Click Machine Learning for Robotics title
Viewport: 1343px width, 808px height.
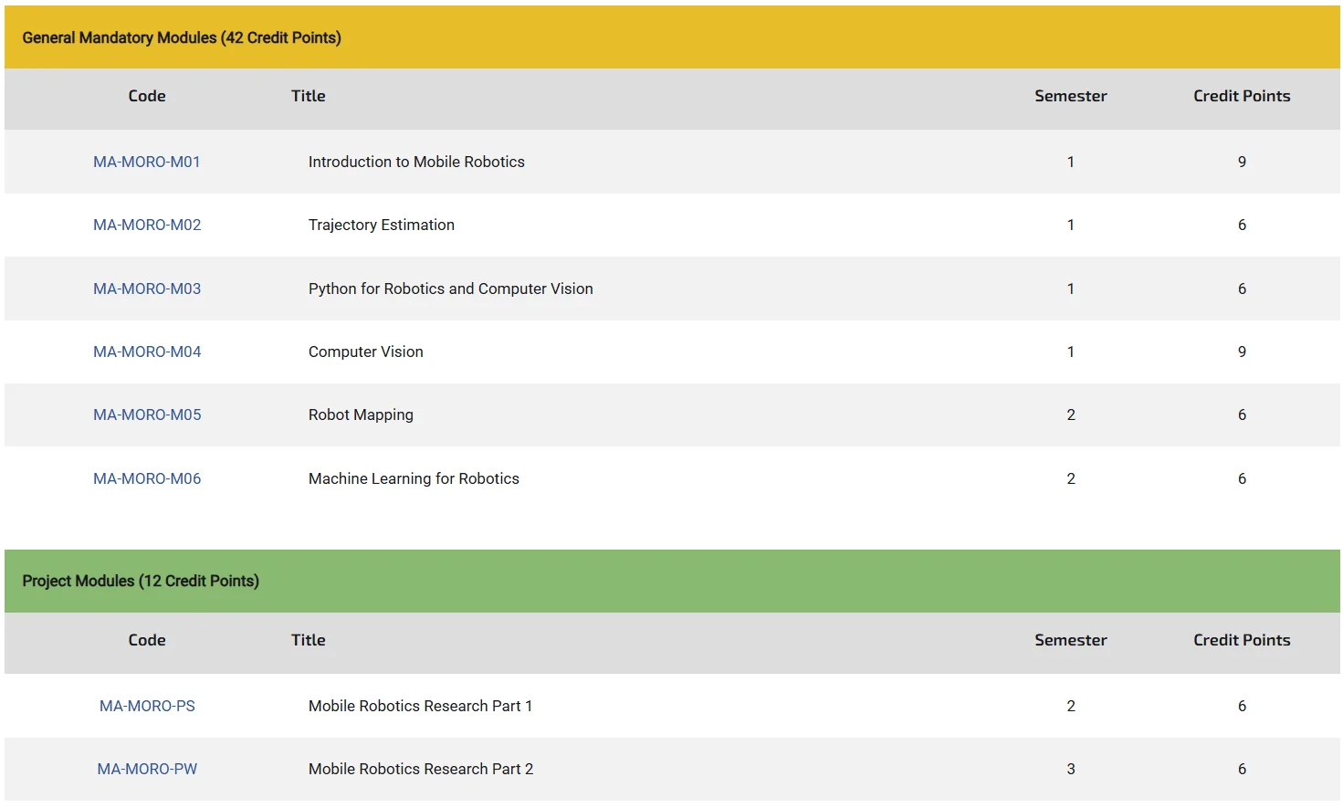414,478
